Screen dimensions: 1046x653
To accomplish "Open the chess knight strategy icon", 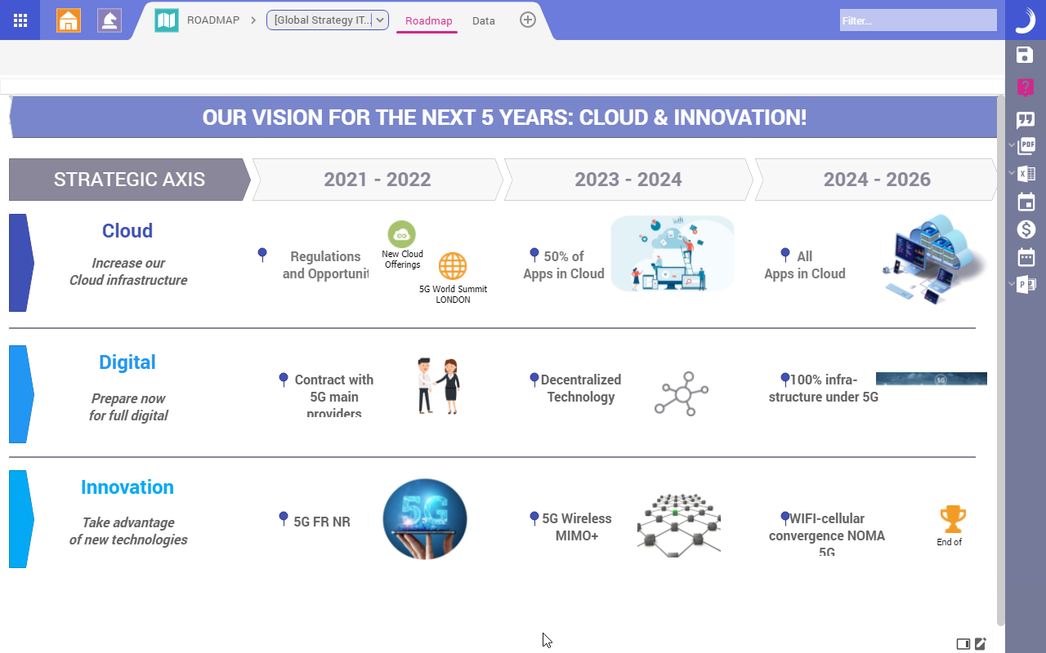I will click(110, 20).
